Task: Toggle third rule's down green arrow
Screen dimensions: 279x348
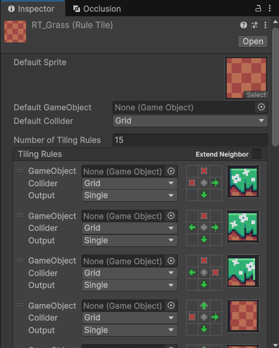Action: pyautogui.click(x=204, y=284)
